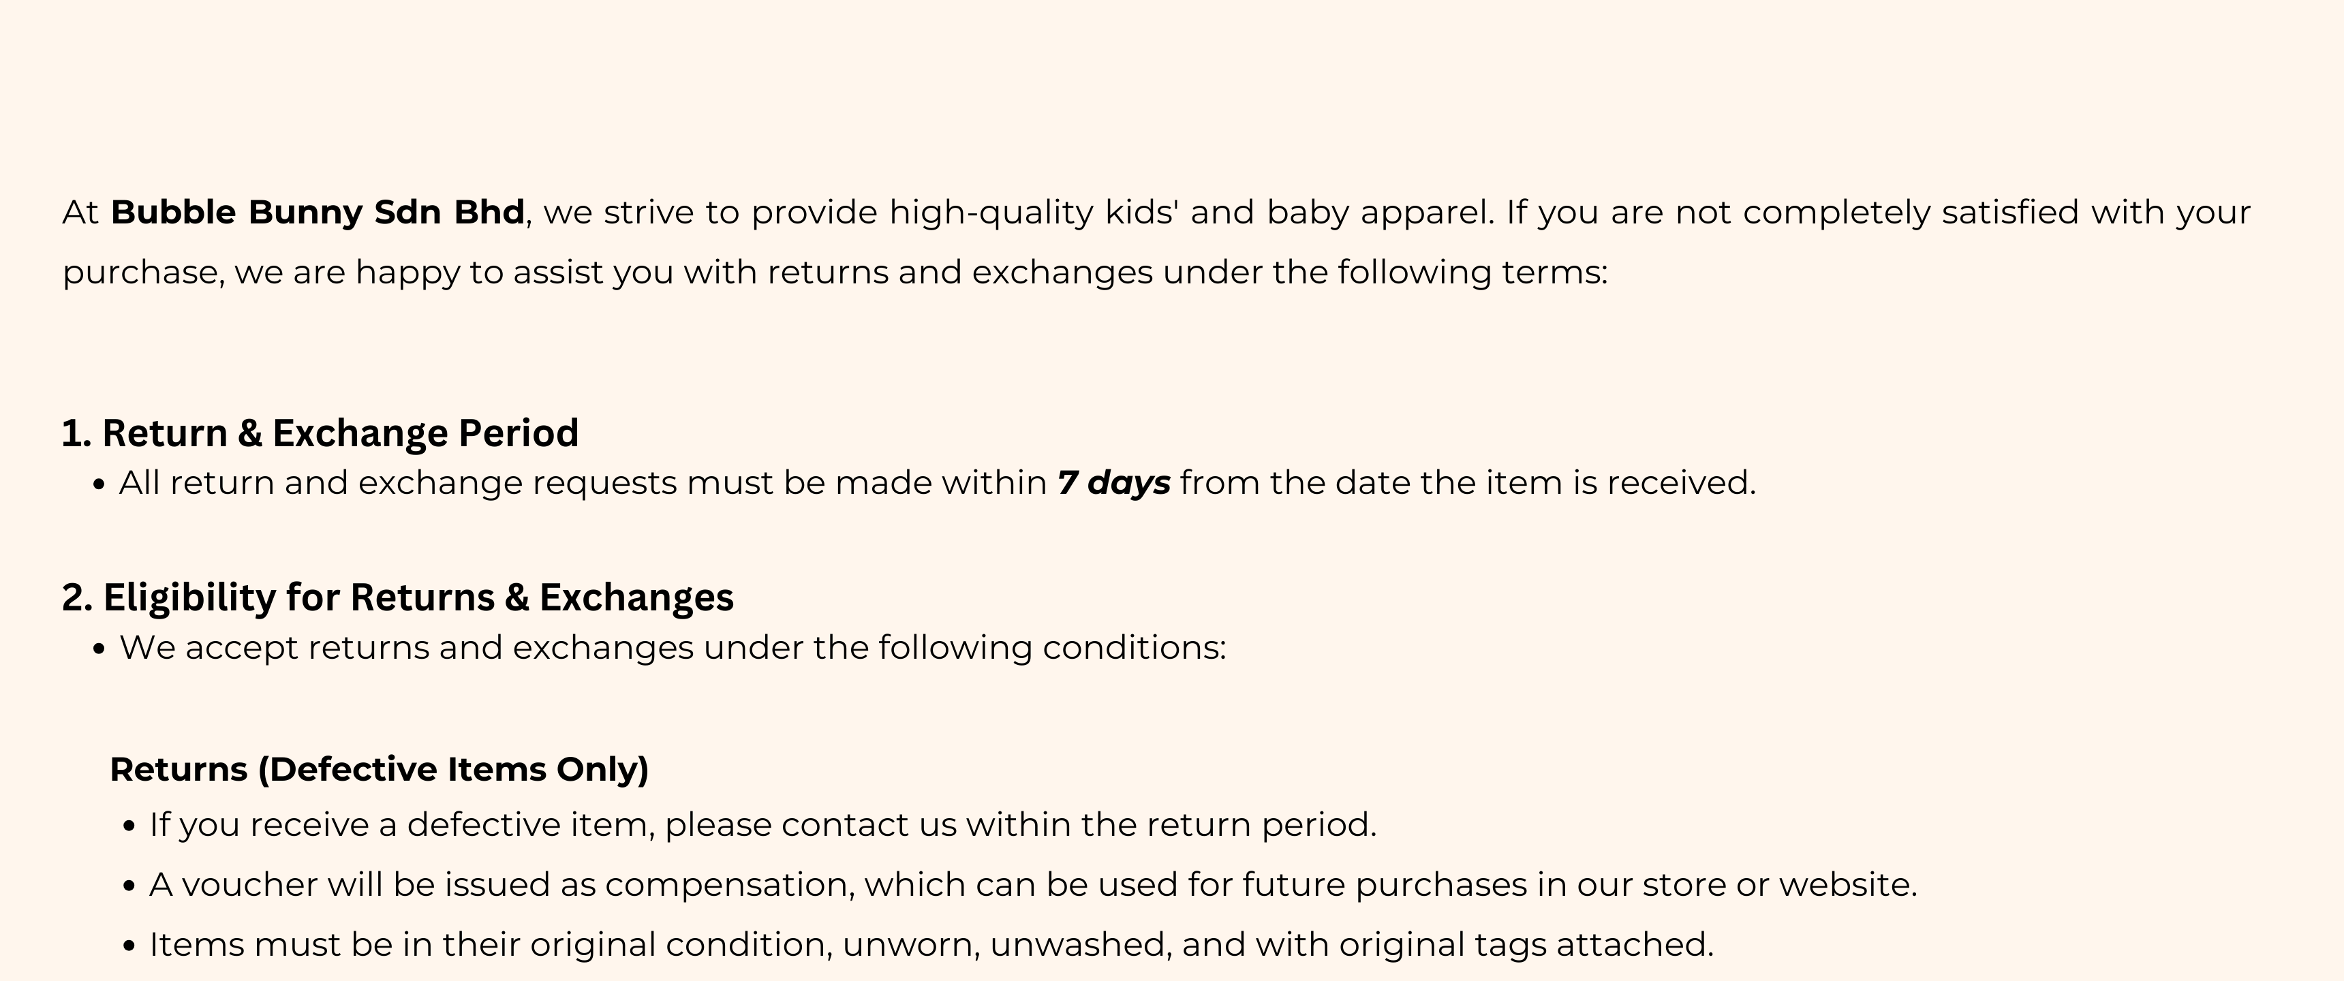Click the Returns (Defective Items Only) subheading
The height and width of the screenshot is (981, 2344).
click(380, 770)
